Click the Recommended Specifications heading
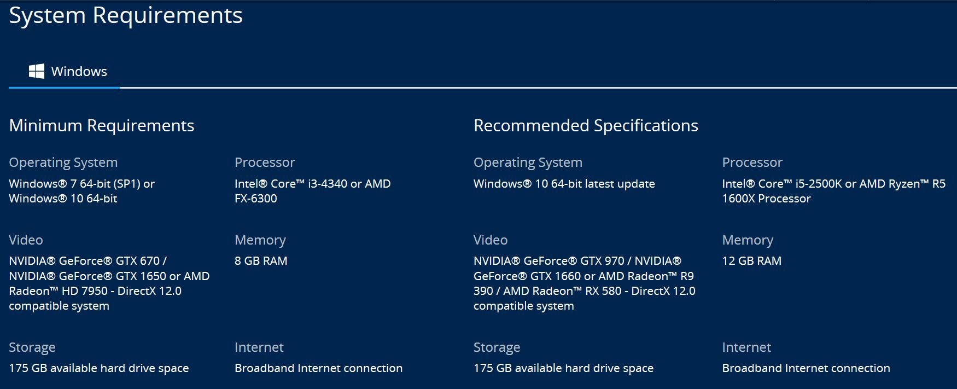The width and height of the screenshot is (957, 389). tap(586, 126)
